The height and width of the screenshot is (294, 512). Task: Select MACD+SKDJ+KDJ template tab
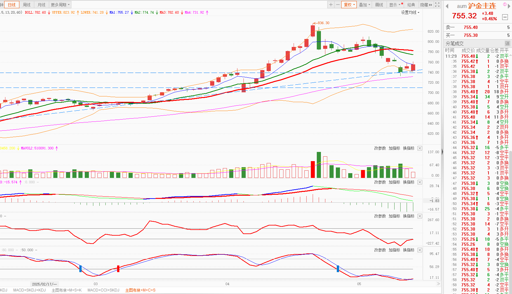point(29,290)
